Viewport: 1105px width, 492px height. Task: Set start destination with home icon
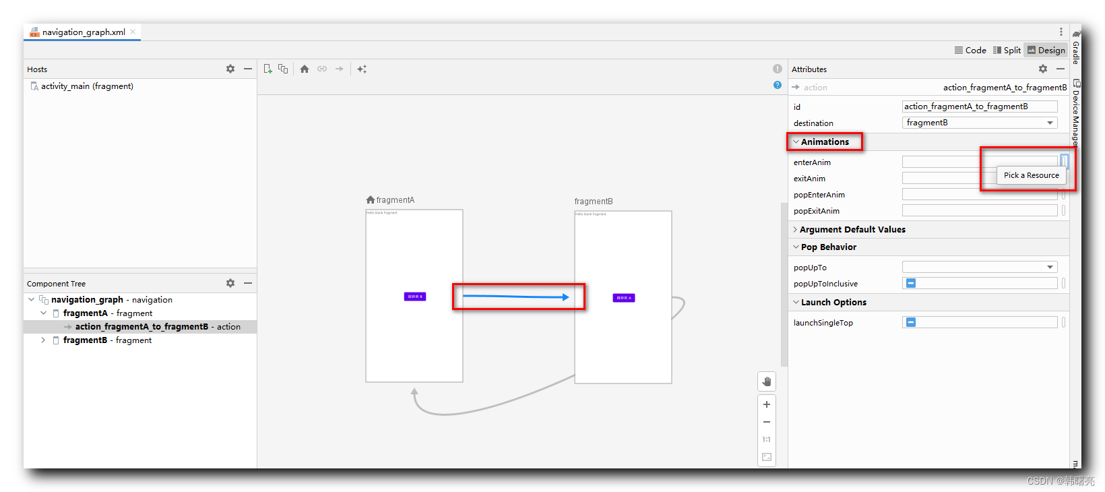click(x=305, y=69)
